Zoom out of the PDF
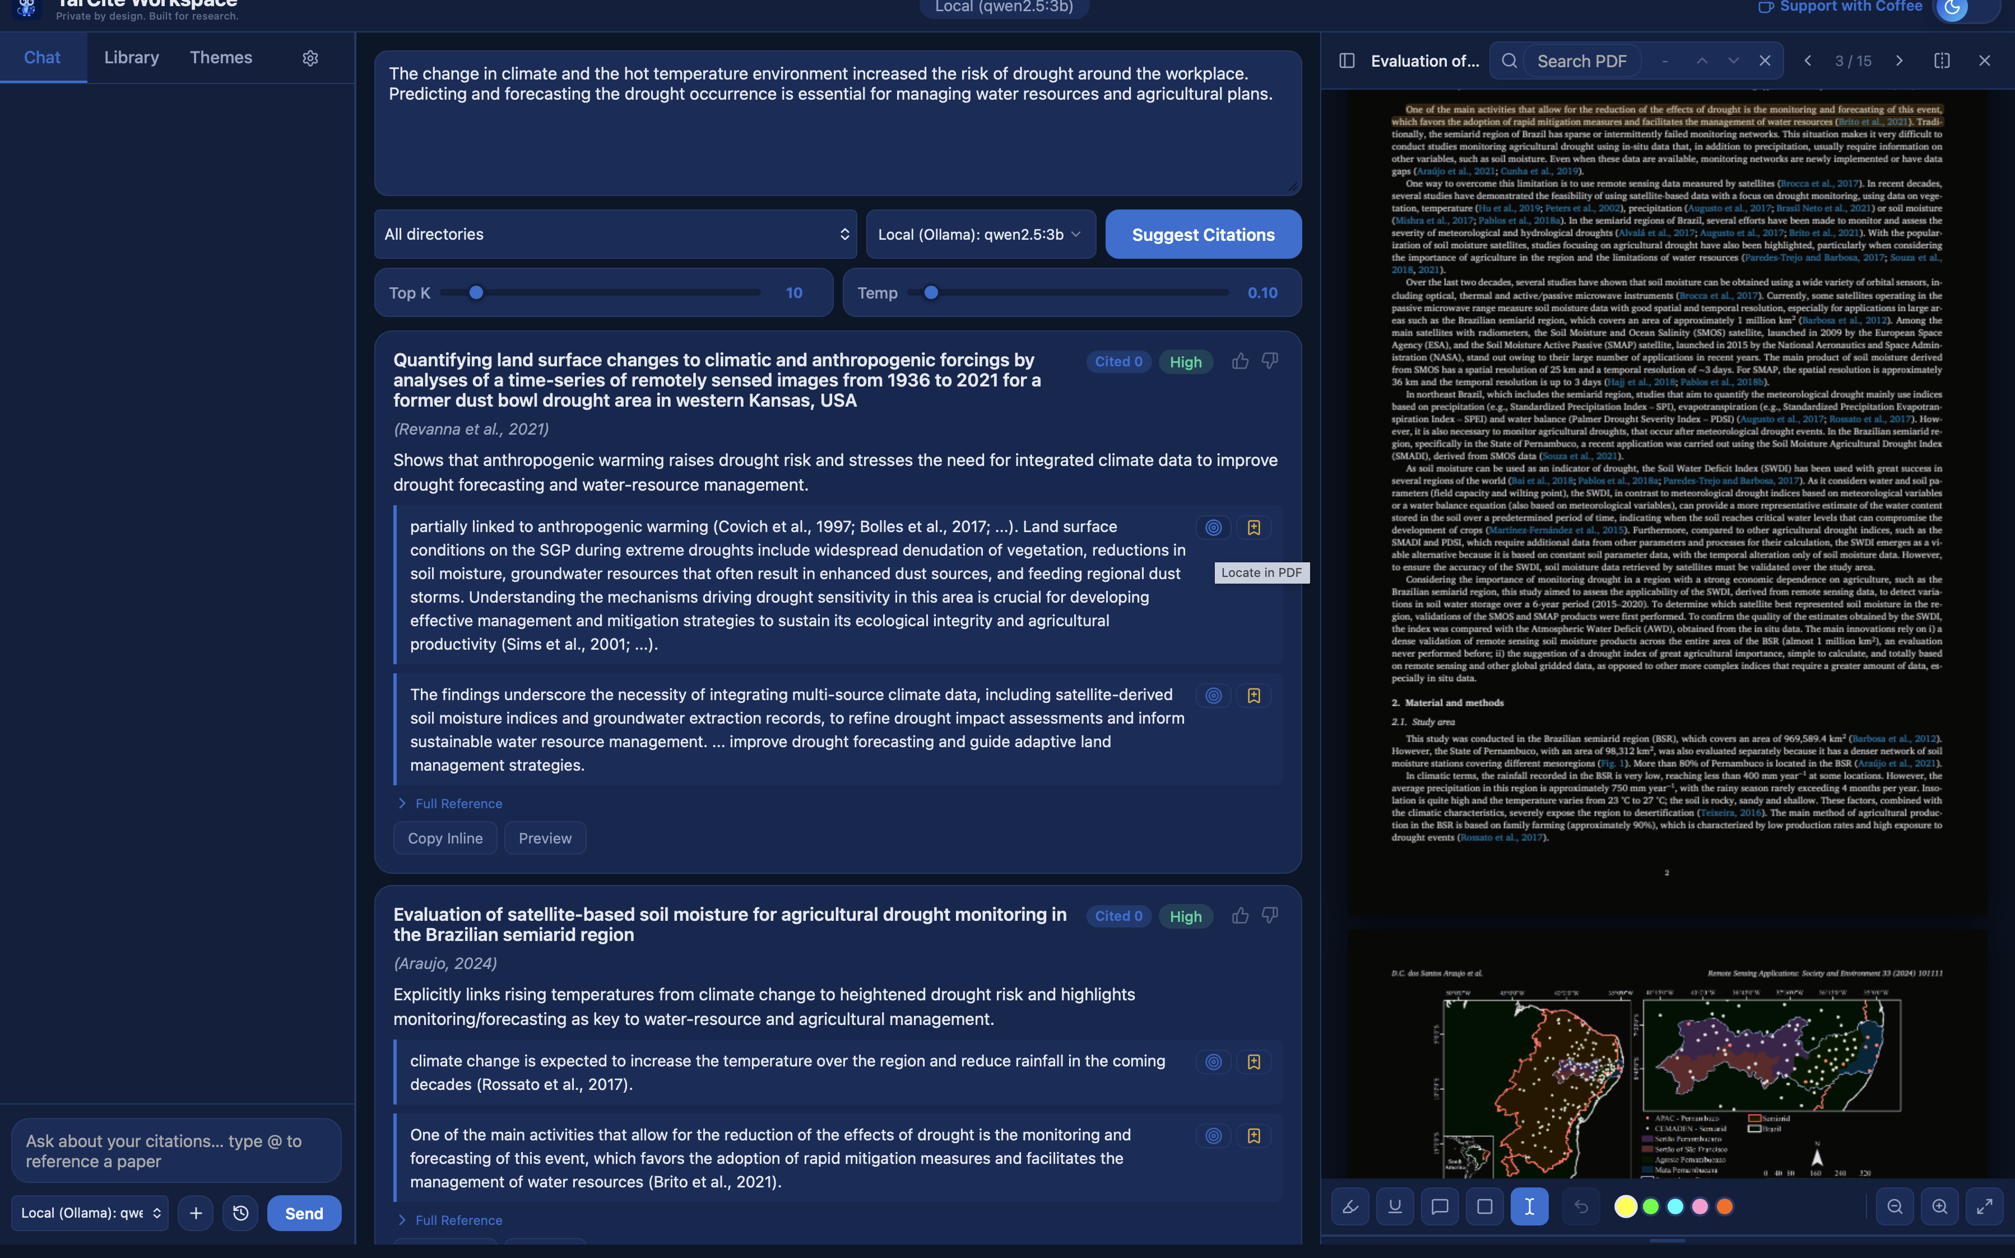 pos(1895,1206)
